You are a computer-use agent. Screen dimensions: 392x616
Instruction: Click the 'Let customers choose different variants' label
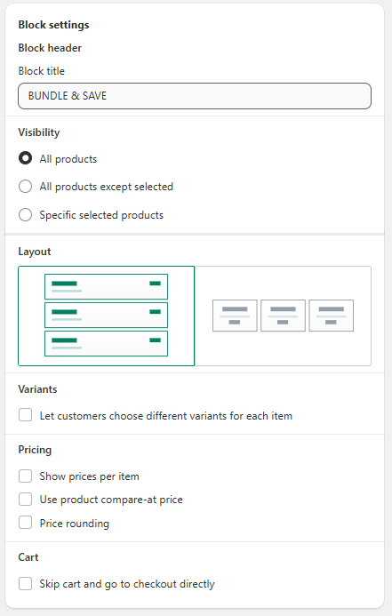[x=165, y=416]
